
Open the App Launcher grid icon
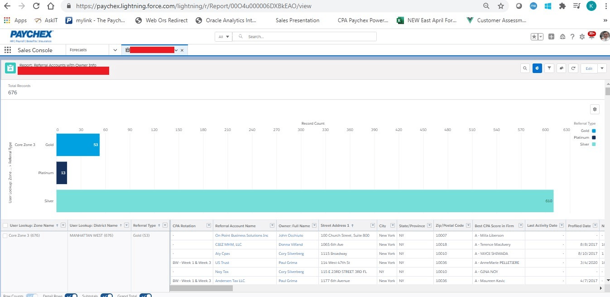coord(8,50)
